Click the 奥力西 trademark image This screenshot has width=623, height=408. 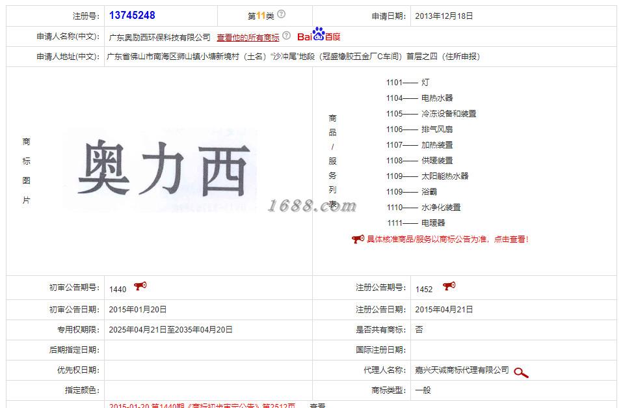click(160, 170)
